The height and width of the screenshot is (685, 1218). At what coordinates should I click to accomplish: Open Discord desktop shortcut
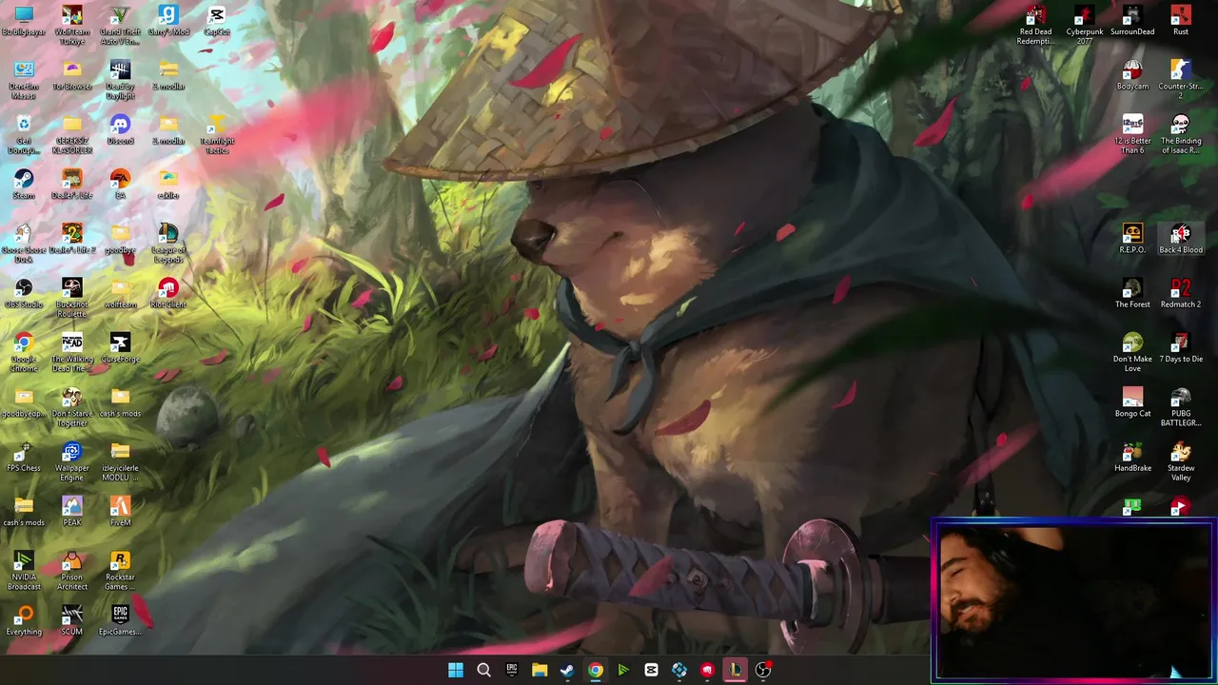point(120,130)
